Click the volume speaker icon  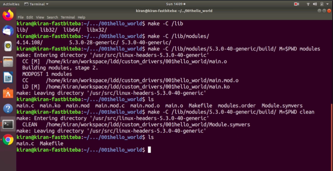pos(315,4)
